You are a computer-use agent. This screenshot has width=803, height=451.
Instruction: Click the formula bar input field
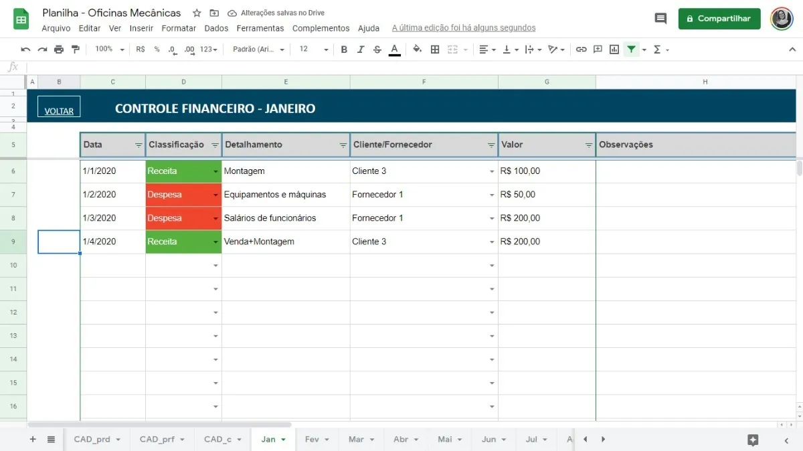tap(401, 67)
